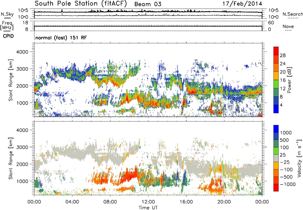Click power panel 'Slant Range [km]' label
This screenshot has width=303, height=210.
click(11, 80)
